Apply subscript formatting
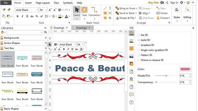This screenshot has width=198, height=111. [37, 16]
